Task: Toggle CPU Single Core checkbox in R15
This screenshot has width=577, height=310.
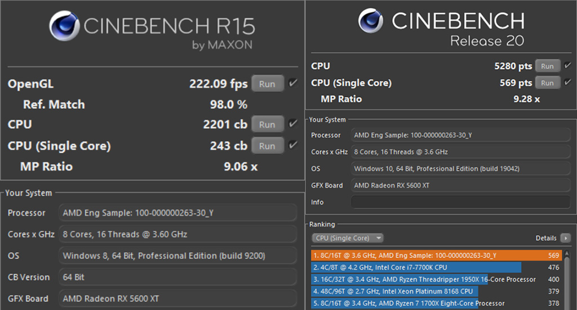Action: 293,145
